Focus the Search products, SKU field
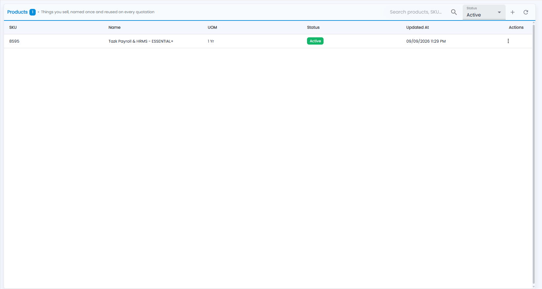Image resolution: width=542 pixels, height=289 pixels. pos(416,12)
